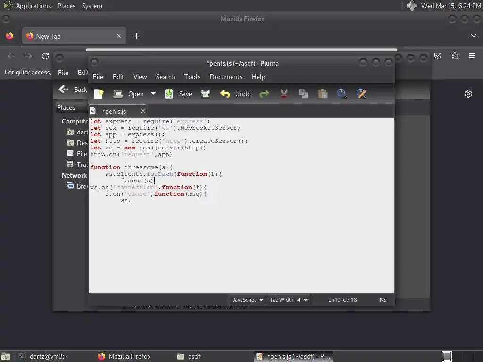Copy selection with the copy icon

point(303,94)
